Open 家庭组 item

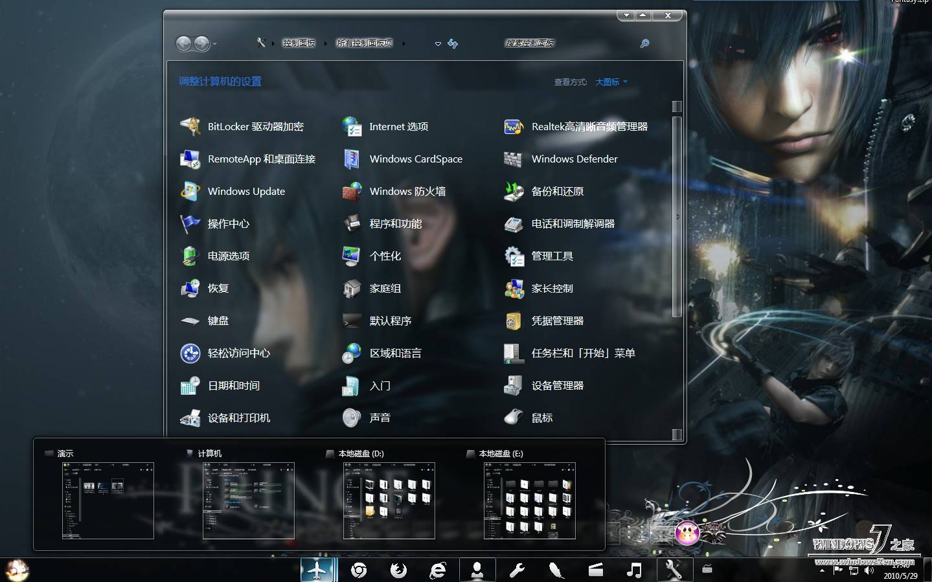[x=371, y=288]
